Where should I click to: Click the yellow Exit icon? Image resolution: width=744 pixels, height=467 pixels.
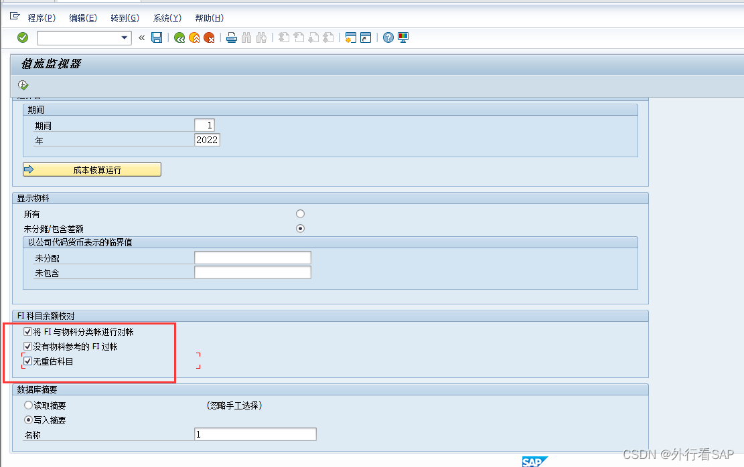194,37
